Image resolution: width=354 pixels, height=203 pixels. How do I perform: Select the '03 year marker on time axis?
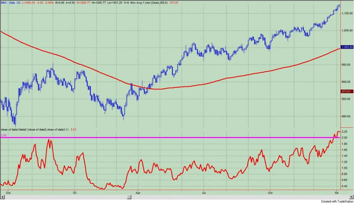74,193
